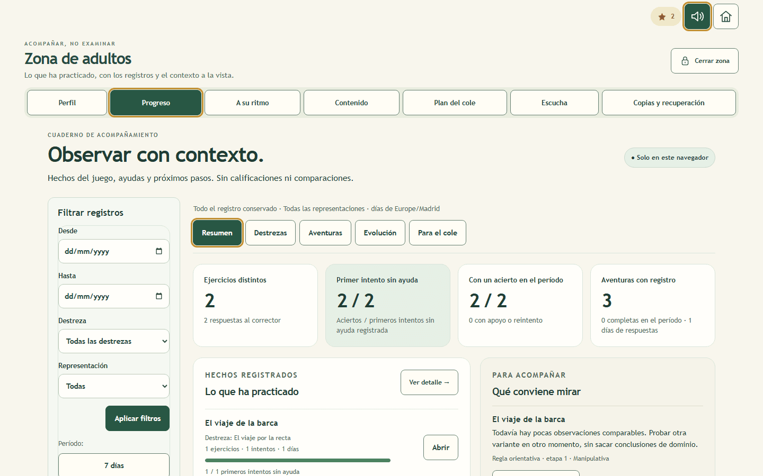Open the Aventuras sub-tab
The width and height of the screenshot is (763, 476).
[325, 233]
